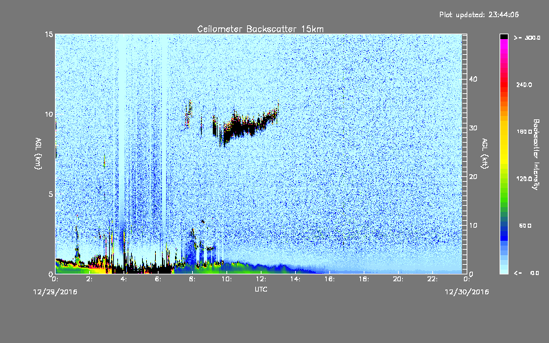Screen dimensions: 549x343
Task: Click the 5 km tick on left axis
Action: point(51,194)
